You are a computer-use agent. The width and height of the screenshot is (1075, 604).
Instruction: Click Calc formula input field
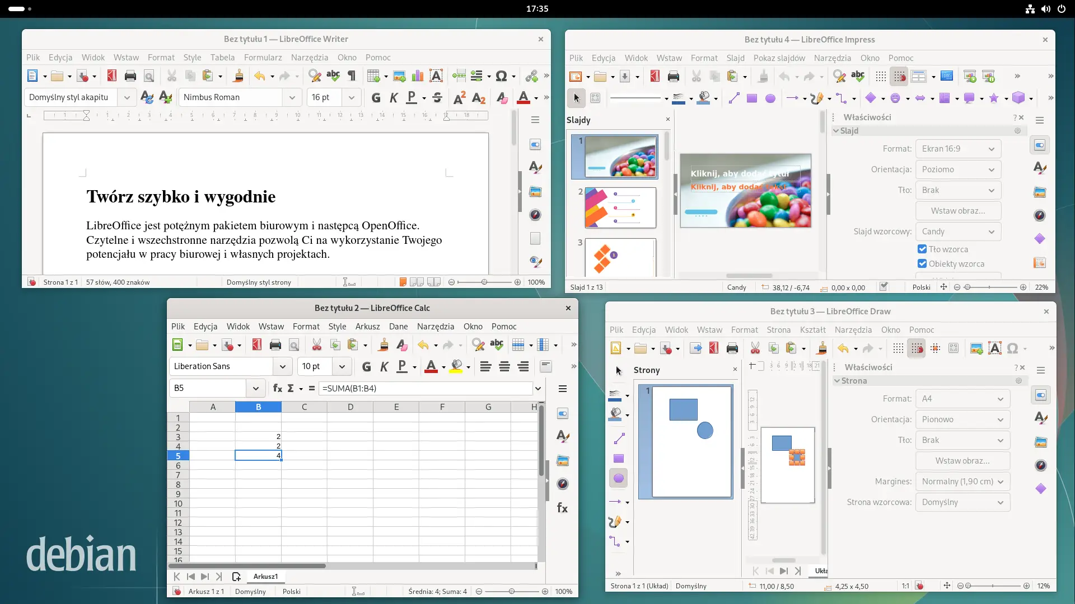426,388
